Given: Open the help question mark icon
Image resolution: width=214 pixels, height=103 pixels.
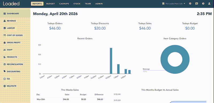Looking at the screenshot, I should 203,4.
